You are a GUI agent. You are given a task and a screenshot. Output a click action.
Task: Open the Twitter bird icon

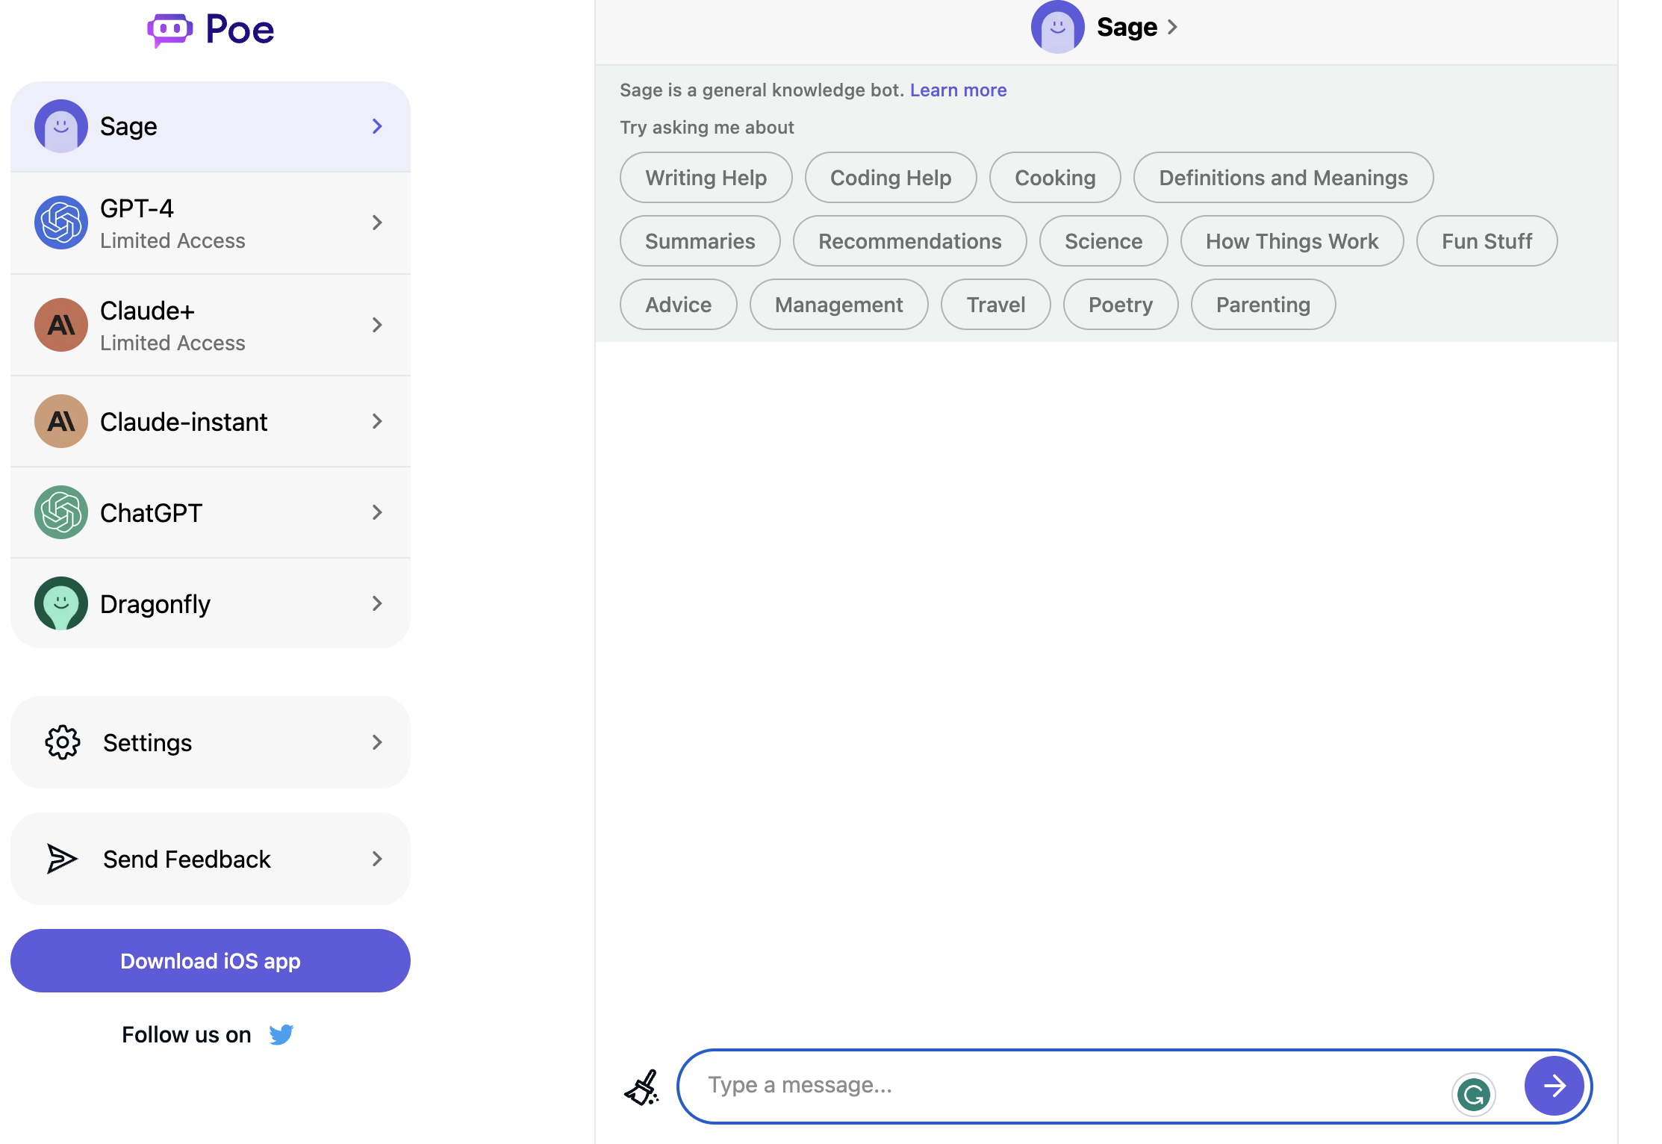[x=281, y=1034]
